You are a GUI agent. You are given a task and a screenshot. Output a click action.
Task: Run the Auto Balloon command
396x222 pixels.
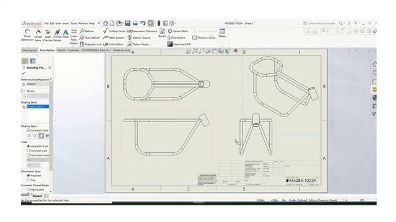click(x=90, y=38)
